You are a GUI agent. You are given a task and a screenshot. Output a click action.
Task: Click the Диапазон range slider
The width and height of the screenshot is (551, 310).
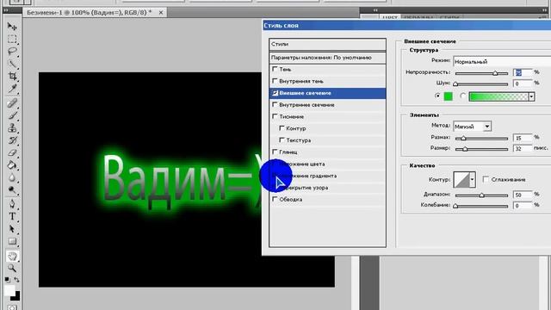(481, 195)
